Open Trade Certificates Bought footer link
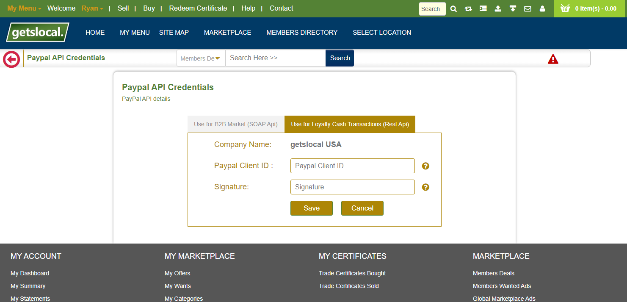This screenshot has height=302, width=627. click(352, 273)
